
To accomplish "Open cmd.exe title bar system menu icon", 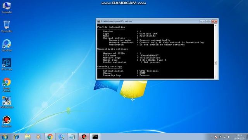I will click(x=99, y=21).
